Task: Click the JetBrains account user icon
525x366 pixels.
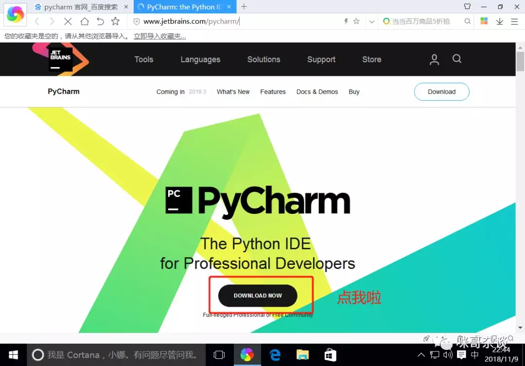Action: [434, 59]
